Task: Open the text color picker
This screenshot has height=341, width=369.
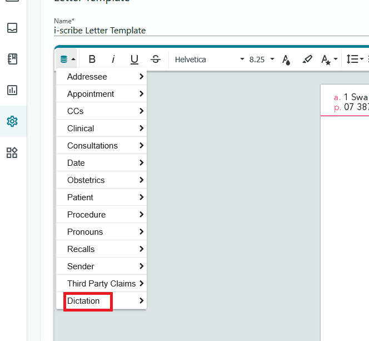Action: pyautogui.click(x=286, y=60)
